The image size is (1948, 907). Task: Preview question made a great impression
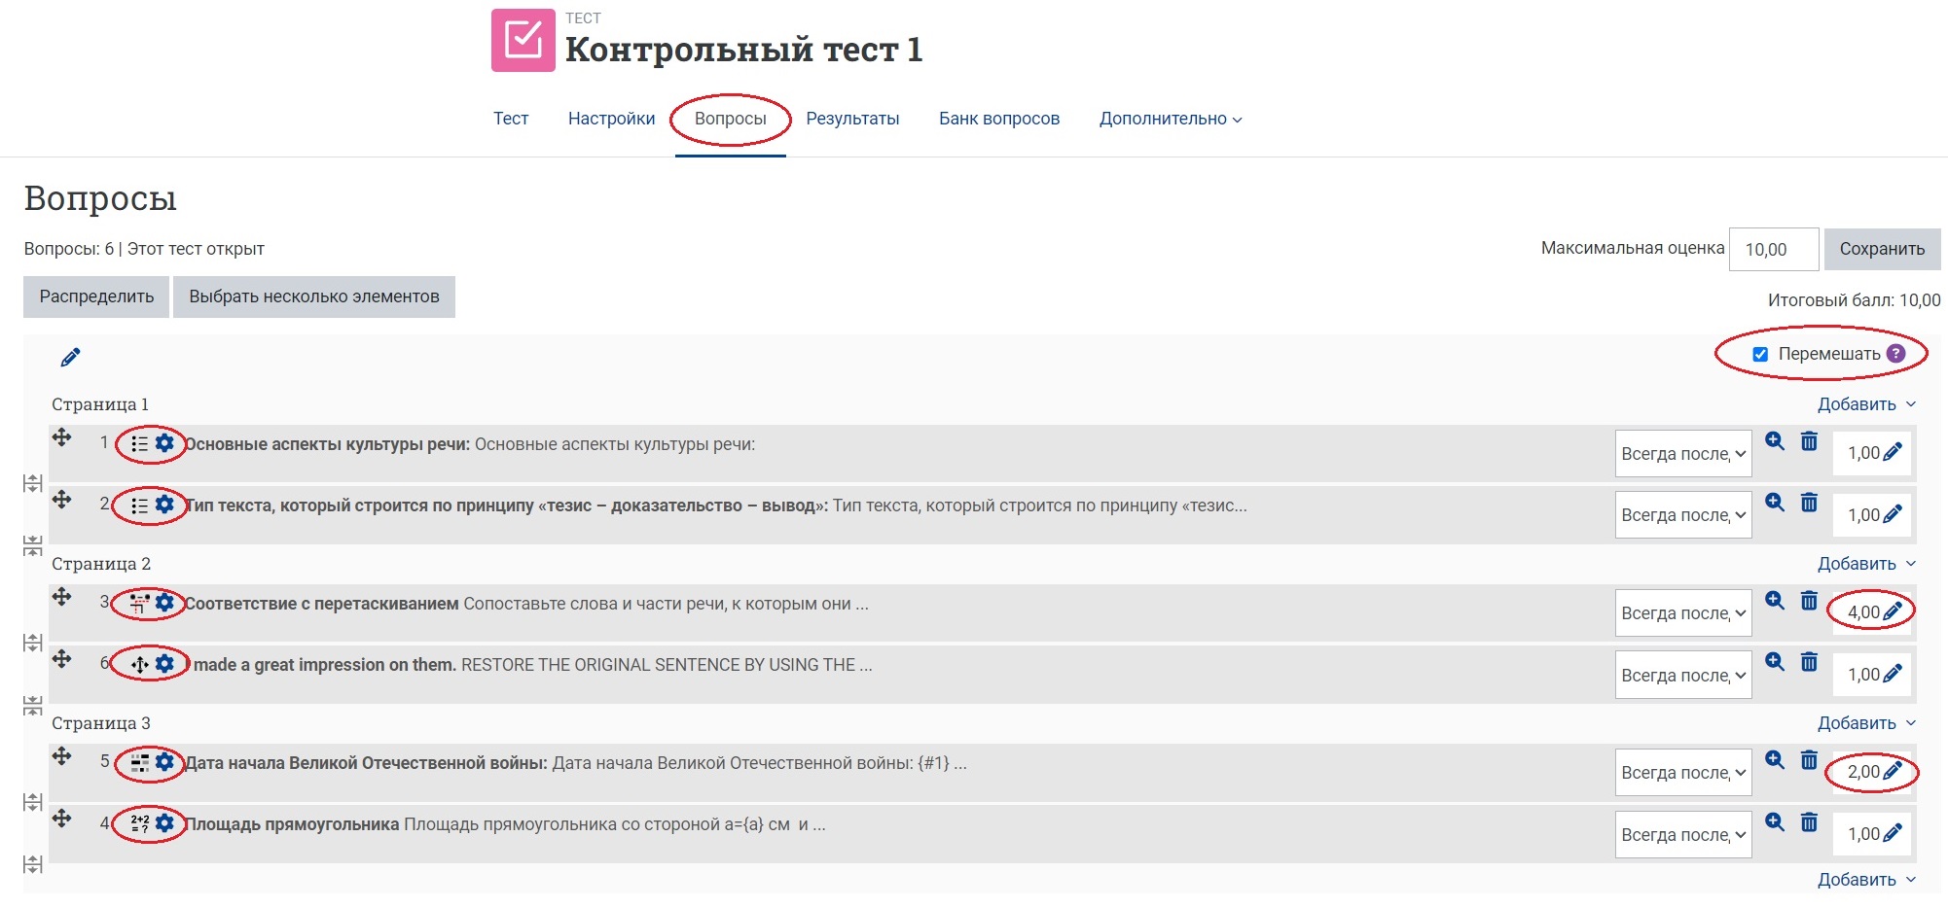pyautogui.click(x=1775, y=662)
